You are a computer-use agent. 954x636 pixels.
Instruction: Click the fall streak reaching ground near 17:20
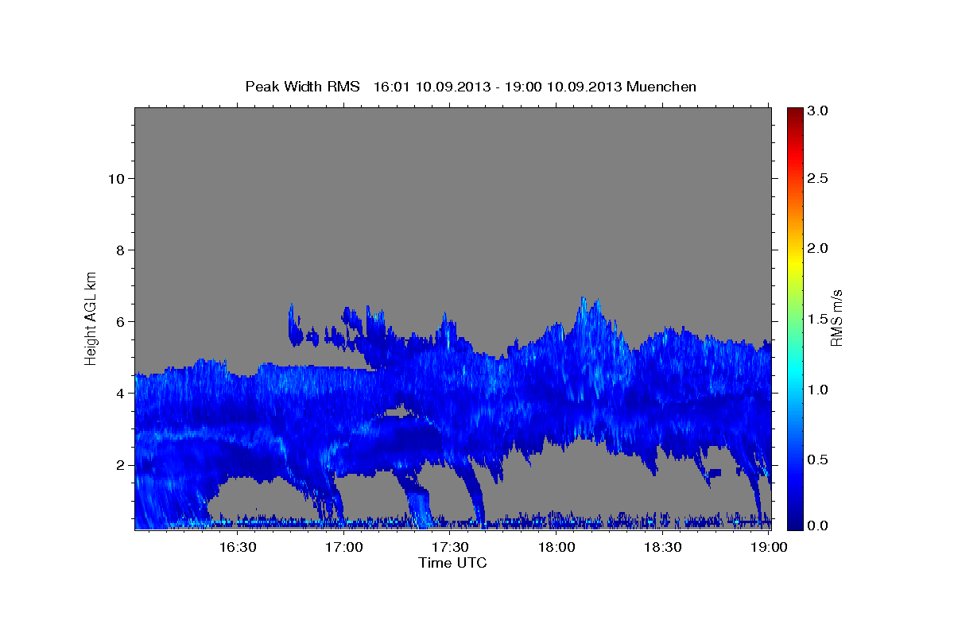coord(417,501)
